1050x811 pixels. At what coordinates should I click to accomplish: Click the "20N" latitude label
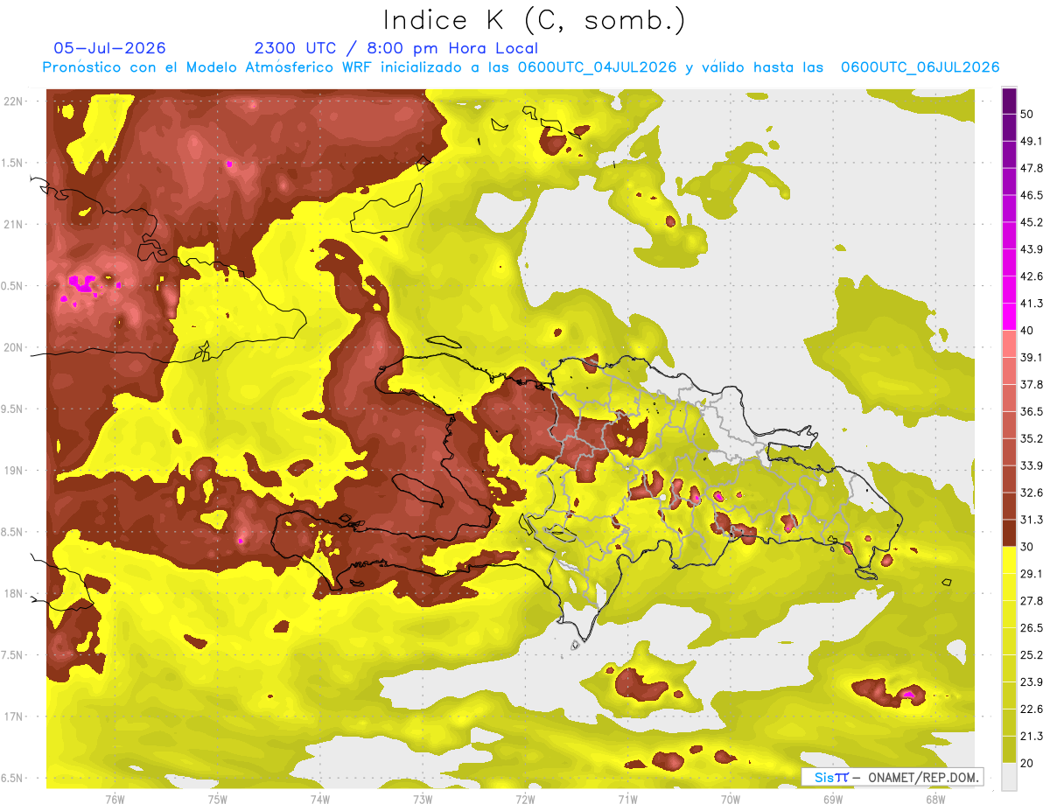13,347
